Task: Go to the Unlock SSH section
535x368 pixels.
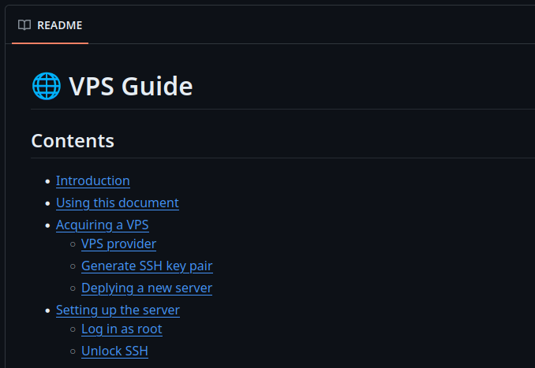Action: (x=114, y=351)
